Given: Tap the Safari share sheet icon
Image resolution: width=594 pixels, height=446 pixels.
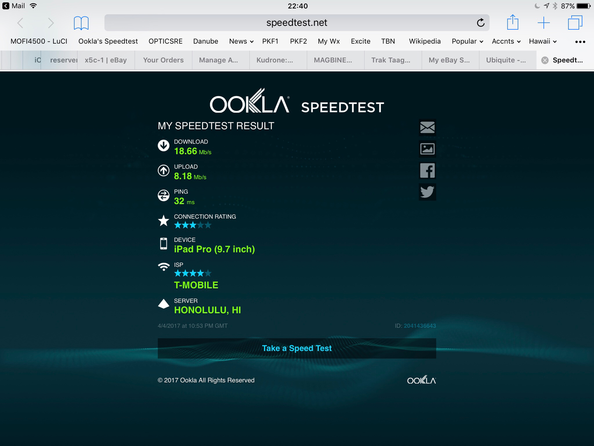Looking at the screenshot, I should pos(512,22).
